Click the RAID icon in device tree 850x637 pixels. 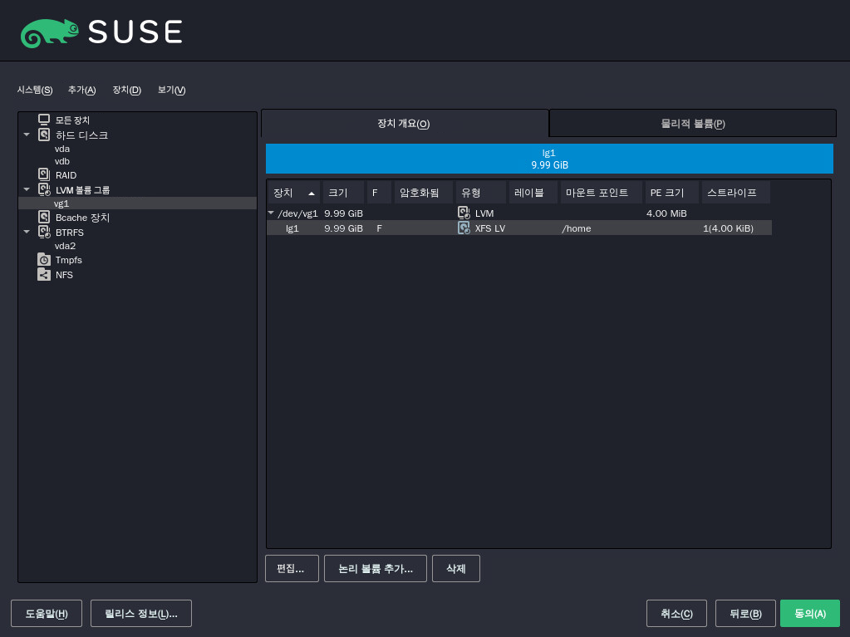click(x=44, y=174)
